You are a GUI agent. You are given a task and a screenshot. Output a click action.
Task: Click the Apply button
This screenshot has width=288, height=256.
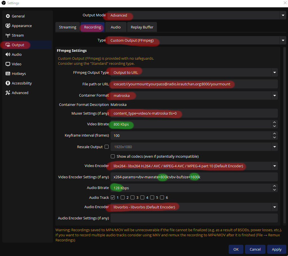pyautogui.click(x=276, y=249)
